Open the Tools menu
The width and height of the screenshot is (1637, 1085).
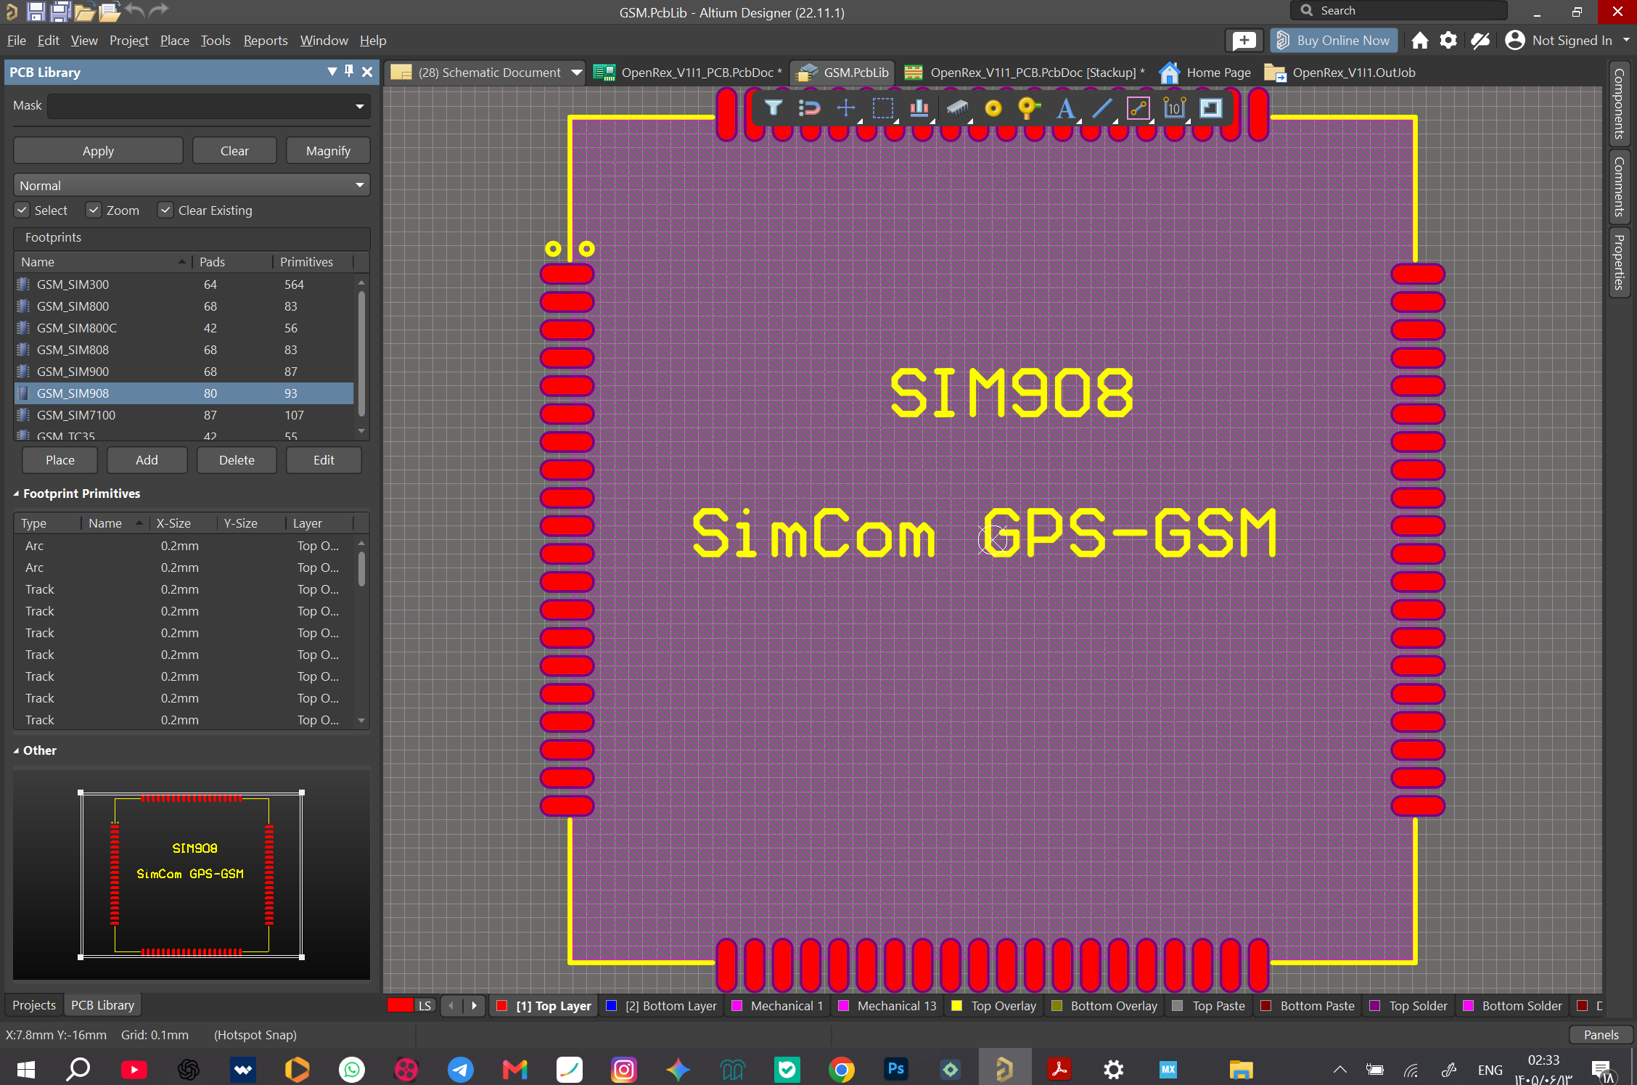coord(216,41)
